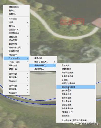
Task: Expand the 选择 submenu arrow
Action: (27, 22)
